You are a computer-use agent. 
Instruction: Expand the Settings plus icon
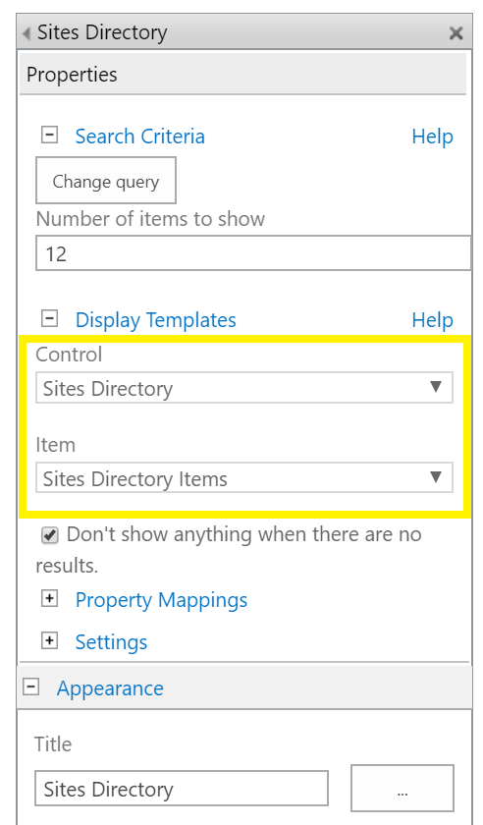tap(49, 640)
